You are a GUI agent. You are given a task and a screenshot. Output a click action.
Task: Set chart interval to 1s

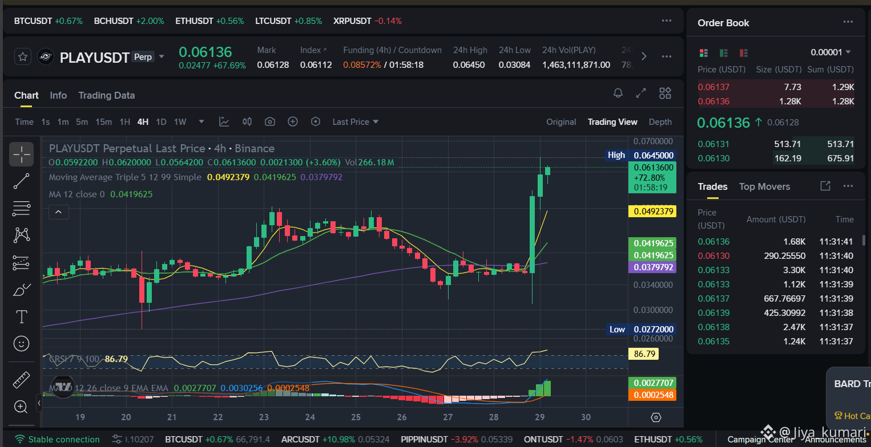pyautogui.click(x=46, y=122)
